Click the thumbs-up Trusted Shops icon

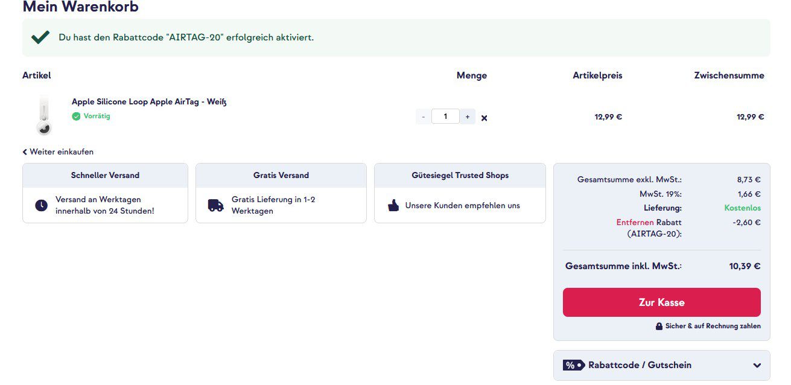point(393,205)
